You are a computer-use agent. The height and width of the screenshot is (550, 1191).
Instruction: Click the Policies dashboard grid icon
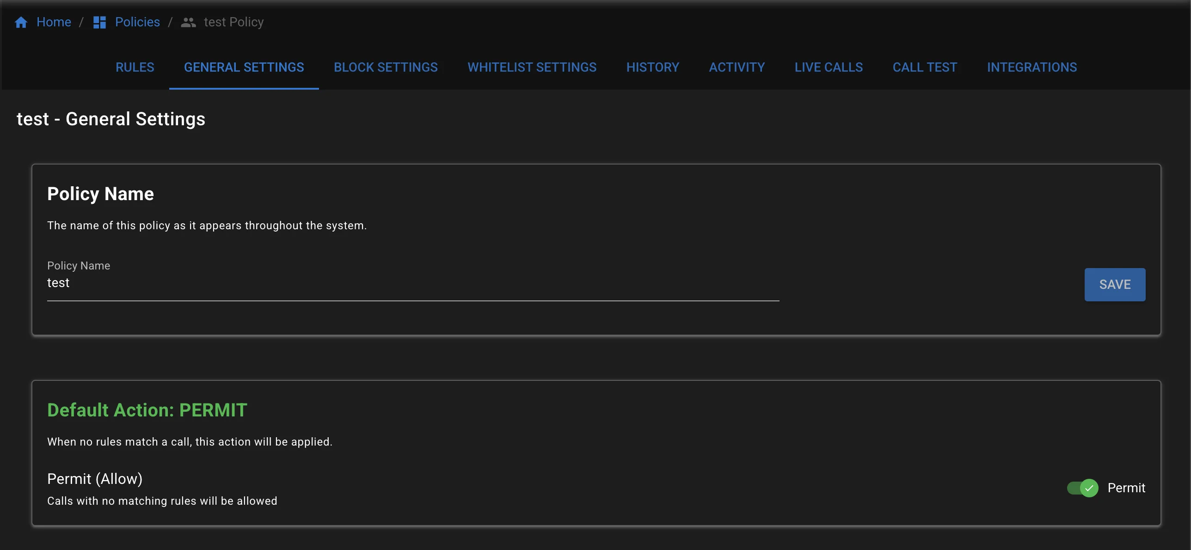pyautogui.click(x=99, y=22)
